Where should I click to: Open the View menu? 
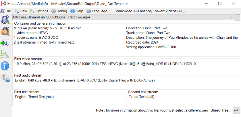click(21, 11)
